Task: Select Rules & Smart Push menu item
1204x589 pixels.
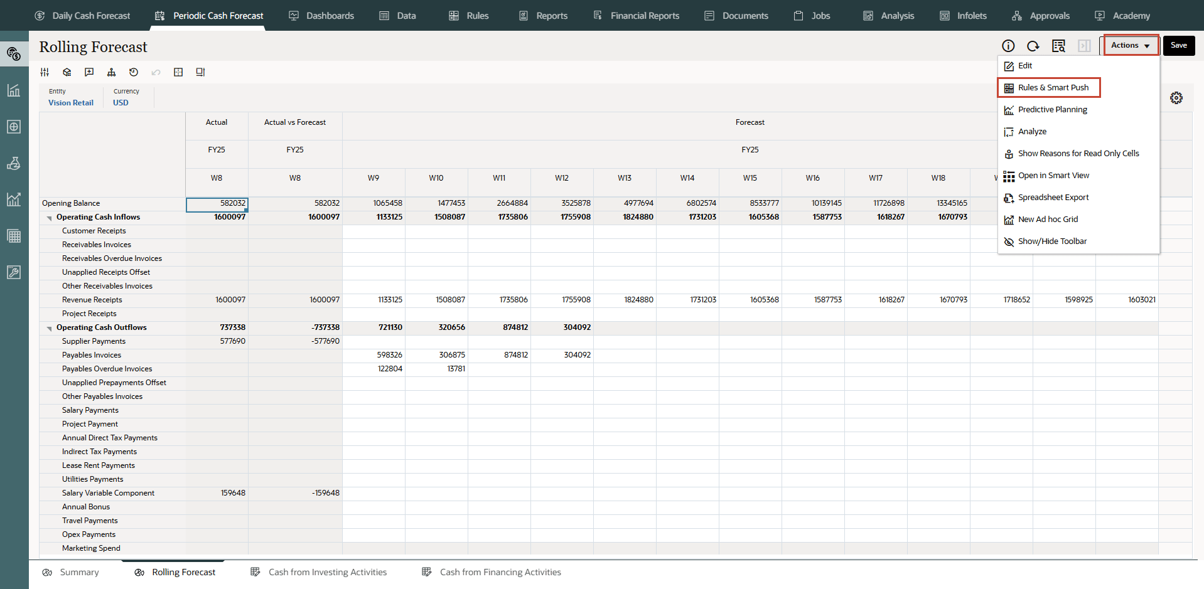Action: (x=1049, y=88)
